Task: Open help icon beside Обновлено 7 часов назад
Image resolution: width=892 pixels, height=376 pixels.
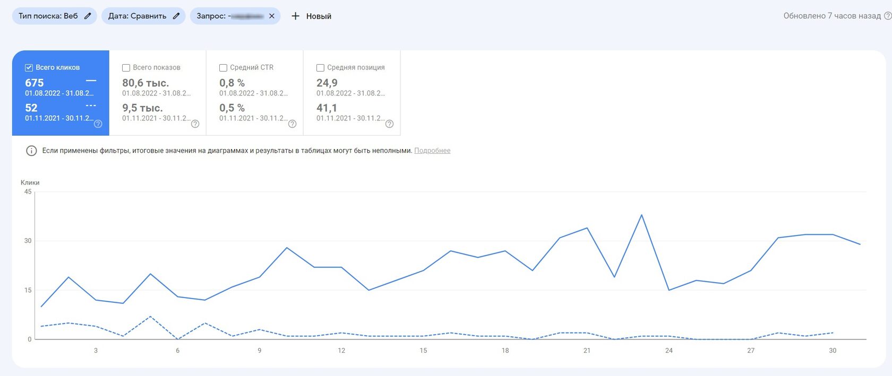Action: (887, 16)
